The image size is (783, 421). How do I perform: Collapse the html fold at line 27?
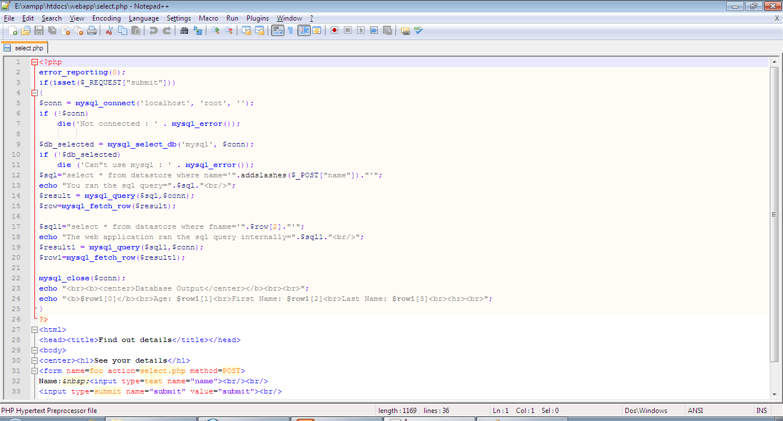tap(34, 329)
